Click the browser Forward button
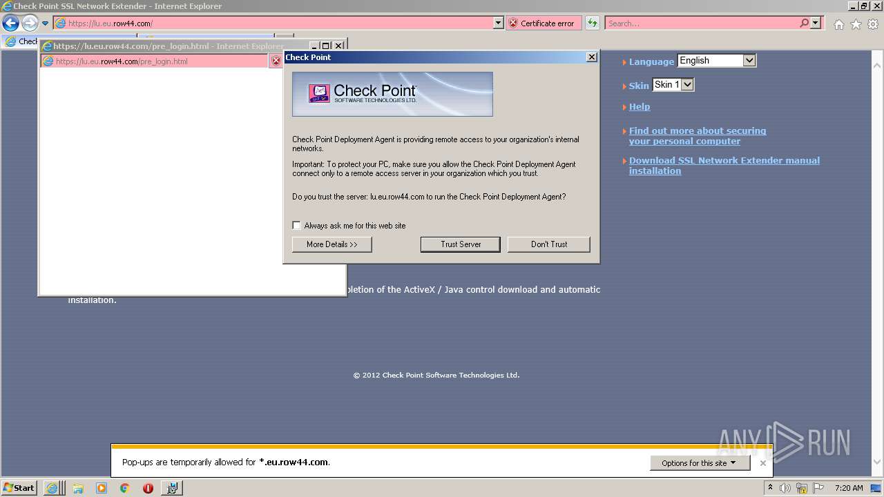 click(x=29, y=23)
